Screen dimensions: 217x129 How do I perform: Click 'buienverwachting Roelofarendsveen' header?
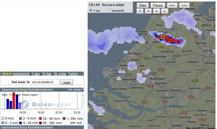click(x=27, y=90)
